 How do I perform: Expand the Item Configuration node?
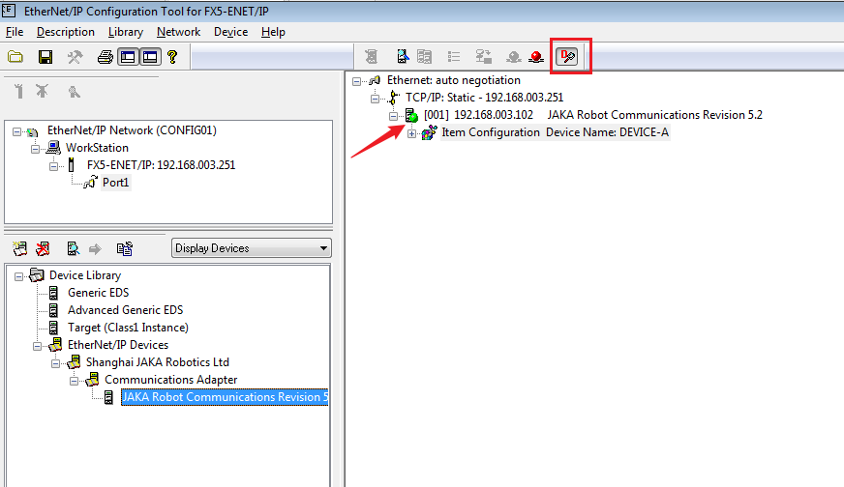[412, 132]
